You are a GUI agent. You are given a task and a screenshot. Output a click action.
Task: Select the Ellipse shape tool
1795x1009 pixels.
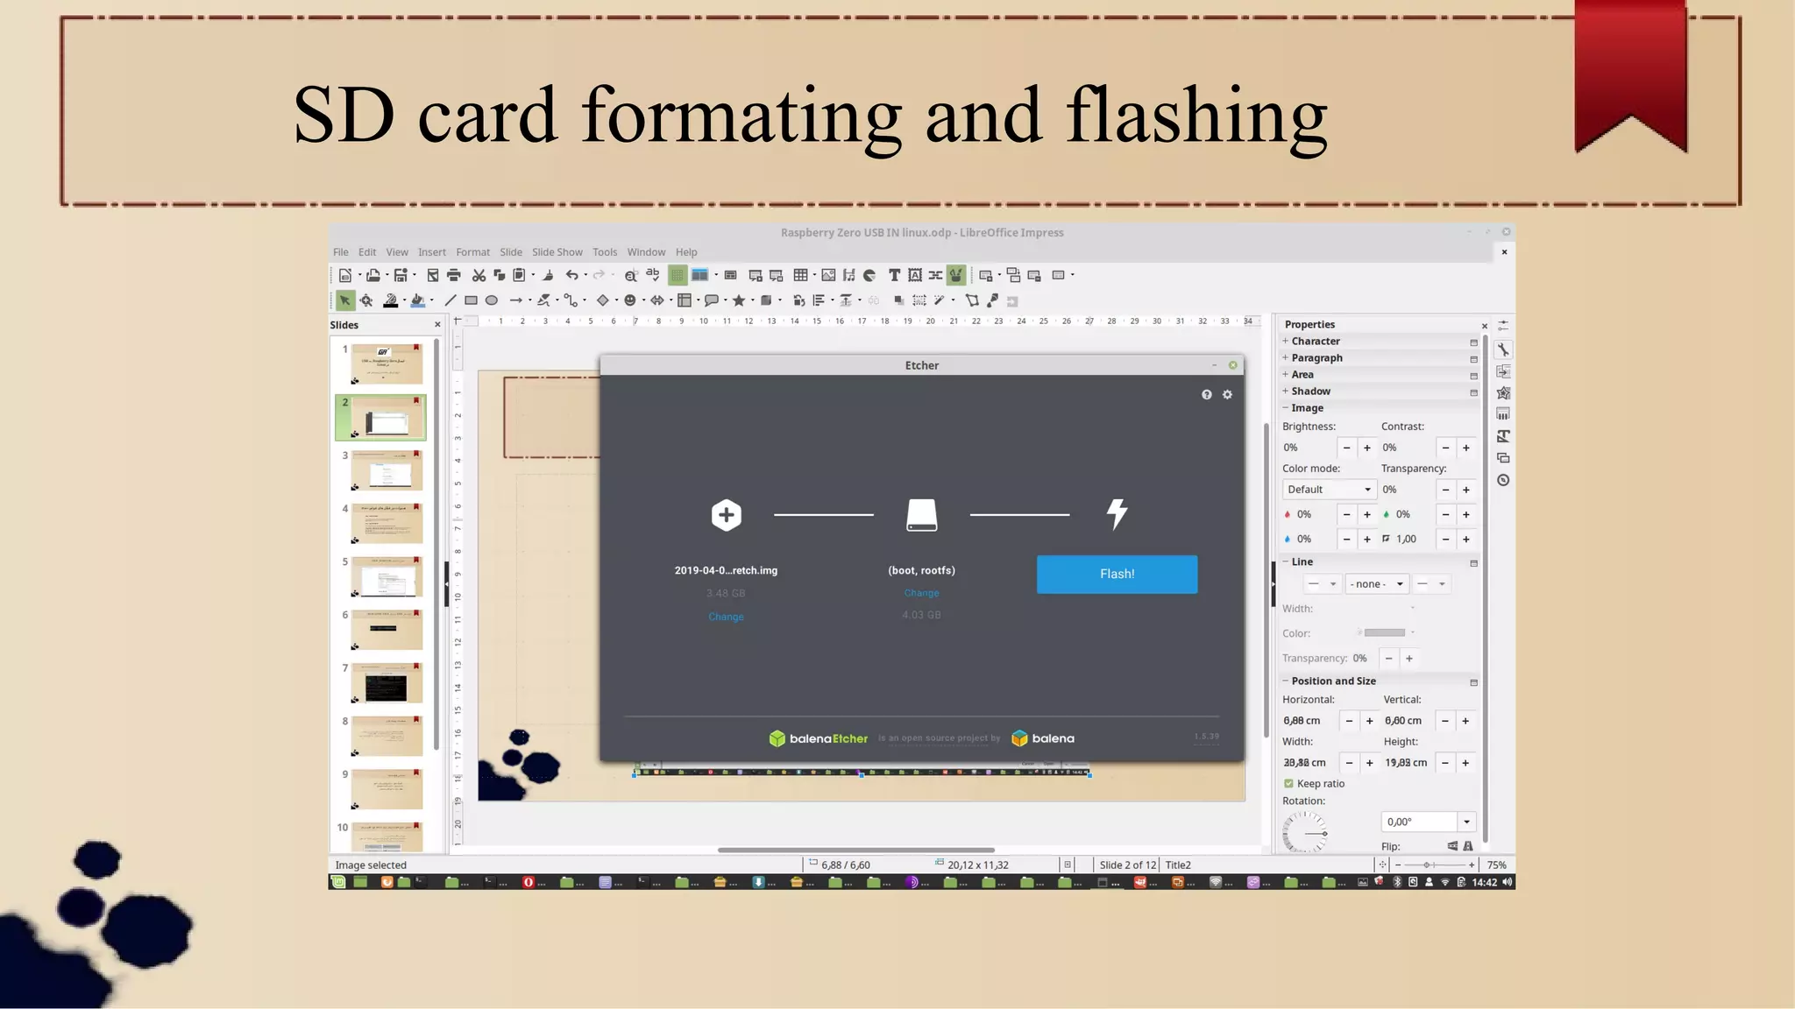click(x=492, y=300)
